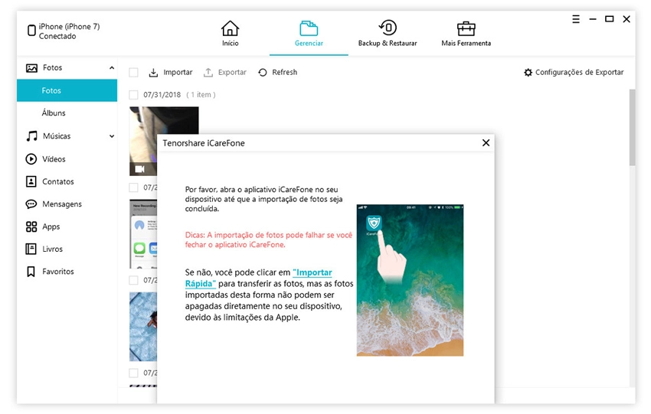The height and width of the screenshot is (414, 651).
Task: Click the 07/31/2018 date header text
Action: click(162, 95)
